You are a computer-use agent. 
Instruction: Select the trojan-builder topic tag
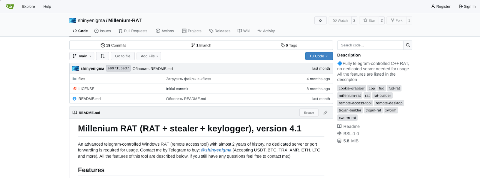tap(350, 110)
